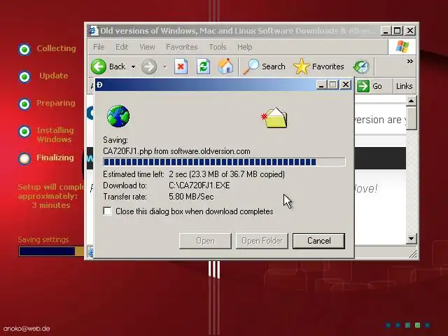This screenshot has height=336, width=448.
Task: Maximize the Internet Explorer window
Action: click(x=397, y=31)
